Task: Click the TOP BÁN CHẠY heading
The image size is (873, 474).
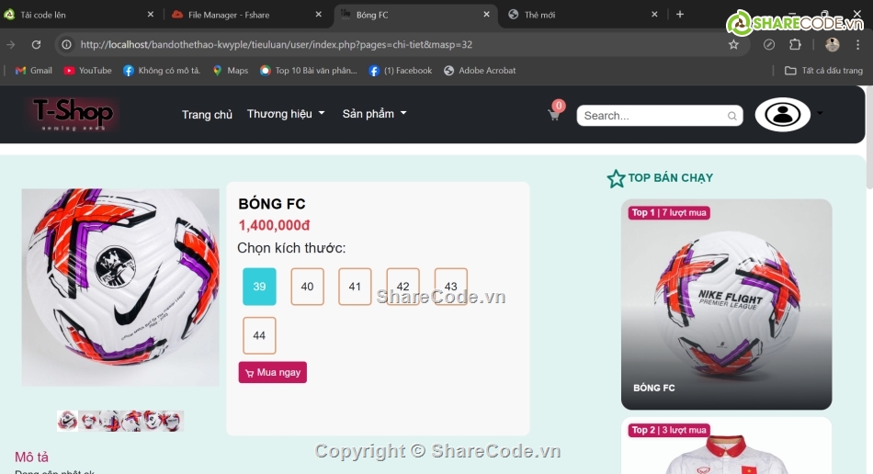Action: 670,178
